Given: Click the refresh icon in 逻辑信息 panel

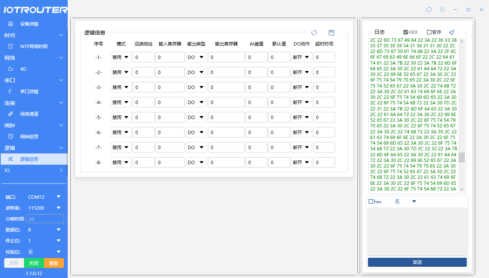Looking at the screenshot, I should coord(314,33).
